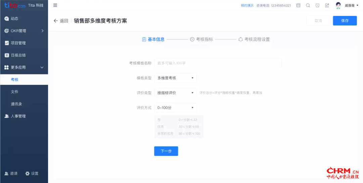Click the 下一步 button
This screenshot has height=183, width=363.
[166, 151]
